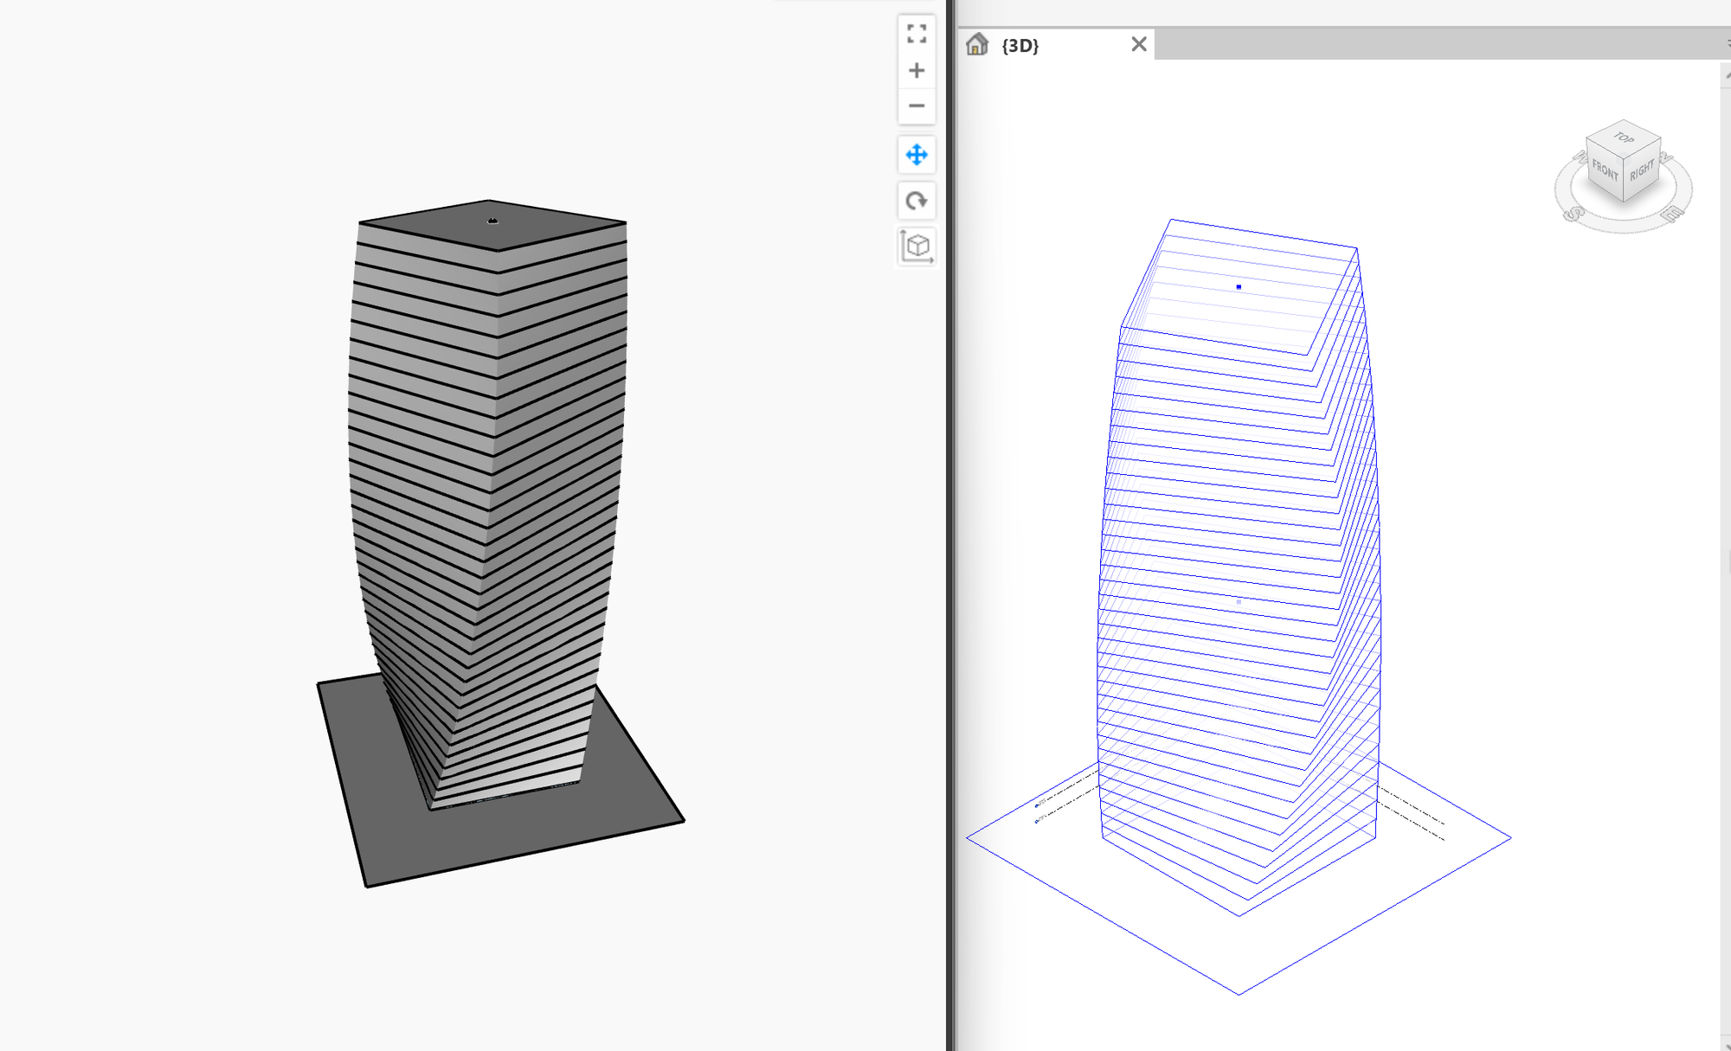Click the 3D box view icon

coord(917,247)
